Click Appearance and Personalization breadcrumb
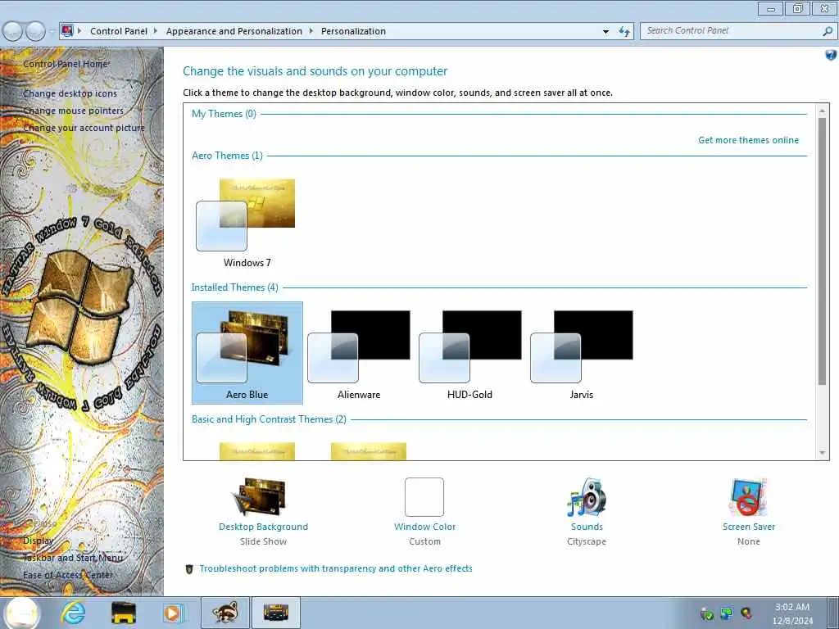The image size is (839, 629). (234, 31)
